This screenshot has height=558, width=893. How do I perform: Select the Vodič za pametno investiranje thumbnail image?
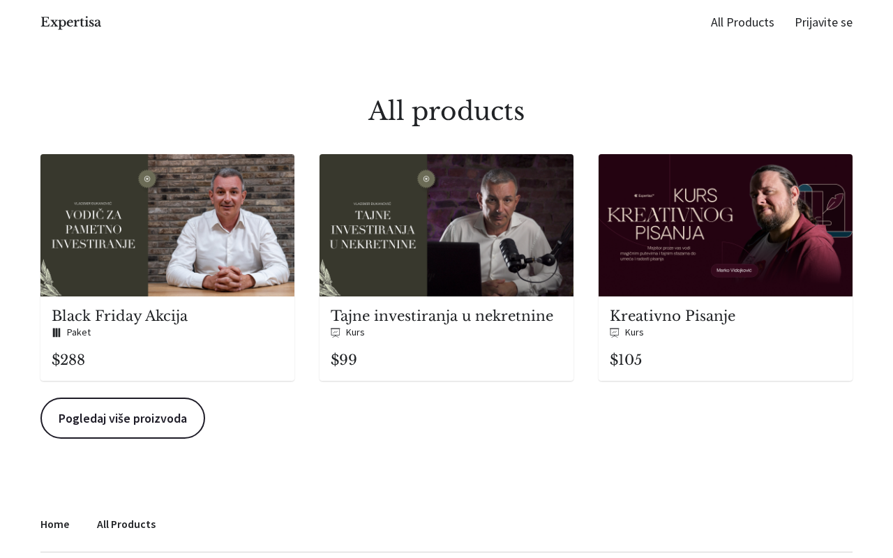click(x=167, y=225)
